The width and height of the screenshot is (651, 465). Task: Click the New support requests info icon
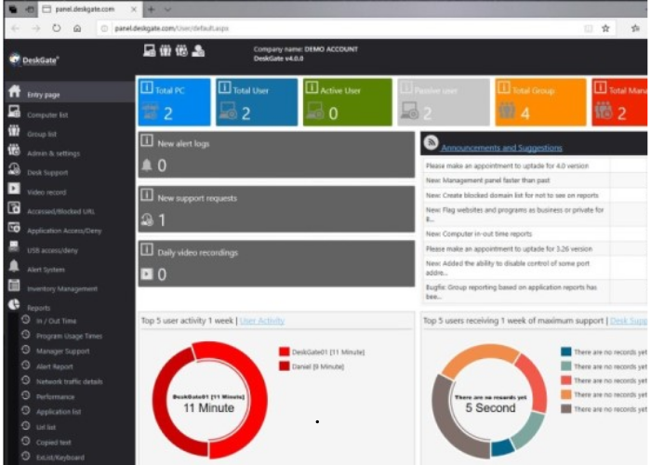[147, 195]
